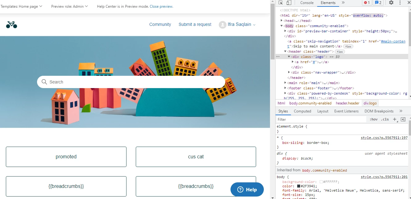Click the flex badge on the header element
411x199 pixels.
[340, 52]
